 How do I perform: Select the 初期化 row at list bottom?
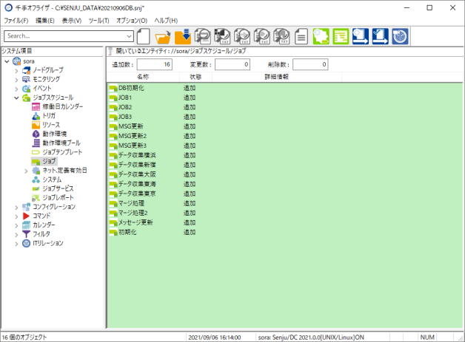(x=284, y=232)
